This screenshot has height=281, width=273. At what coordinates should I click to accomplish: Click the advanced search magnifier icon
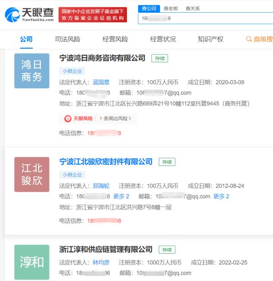[x=248, y=39]
